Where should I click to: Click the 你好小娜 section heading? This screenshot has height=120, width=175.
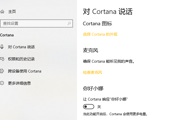[93, 88]
